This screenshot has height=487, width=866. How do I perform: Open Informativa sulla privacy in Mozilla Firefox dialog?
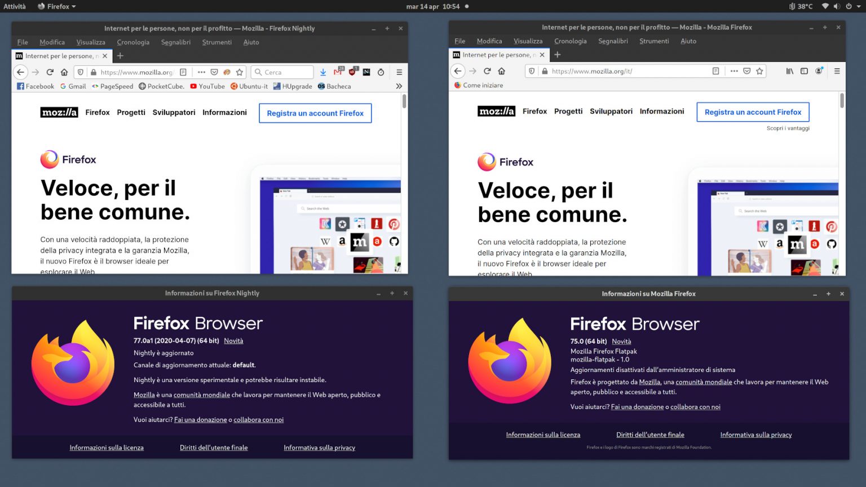point(756,435)
